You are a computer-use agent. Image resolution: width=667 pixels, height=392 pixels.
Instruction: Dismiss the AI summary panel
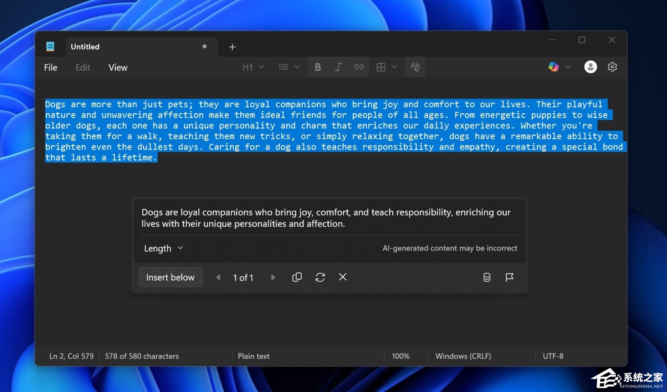(x=343, y=277)
